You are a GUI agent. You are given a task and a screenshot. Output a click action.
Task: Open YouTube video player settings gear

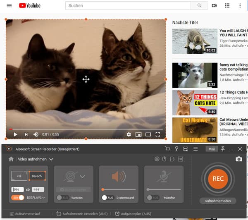coord(129,134)
